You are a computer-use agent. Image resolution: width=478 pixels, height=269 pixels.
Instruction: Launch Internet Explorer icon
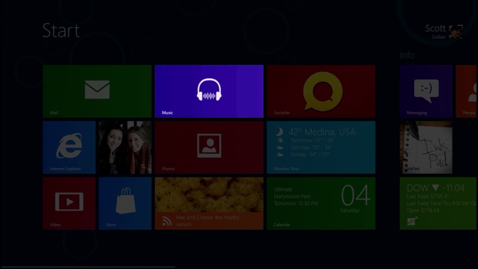(69, 146)
